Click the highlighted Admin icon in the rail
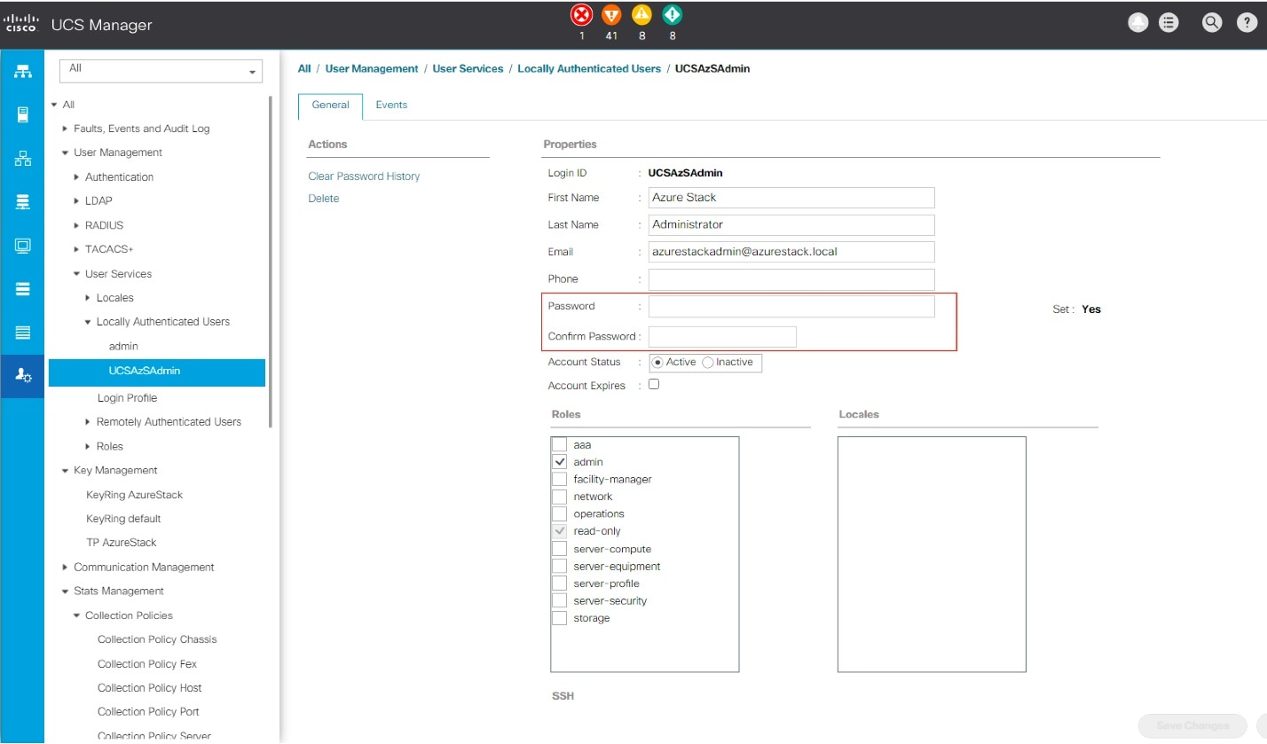1267x744 pixels. pos(23,376)
